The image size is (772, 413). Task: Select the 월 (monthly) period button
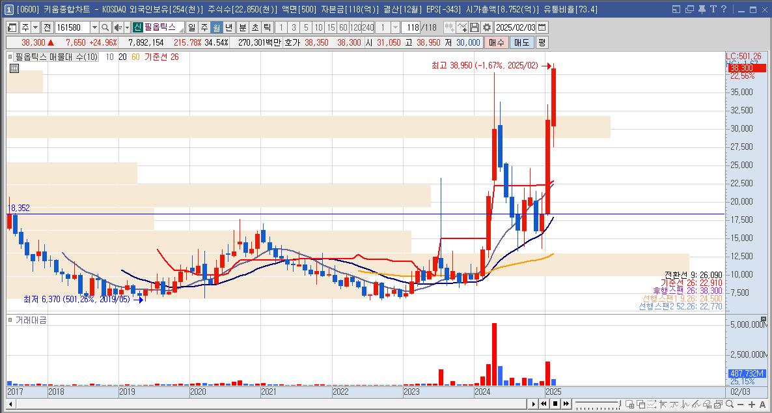coord(216,27)
